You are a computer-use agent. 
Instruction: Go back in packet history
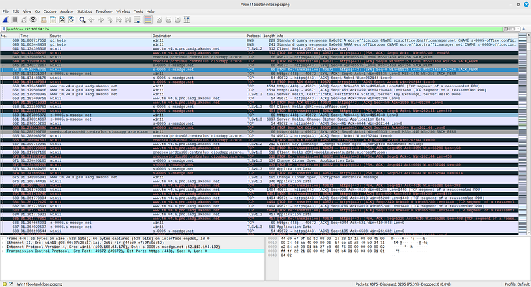coord(92,20)
